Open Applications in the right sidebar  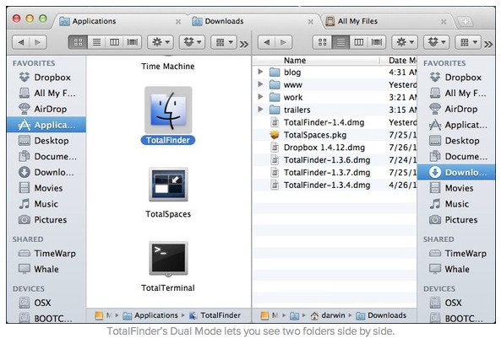(x=458, y=125)
